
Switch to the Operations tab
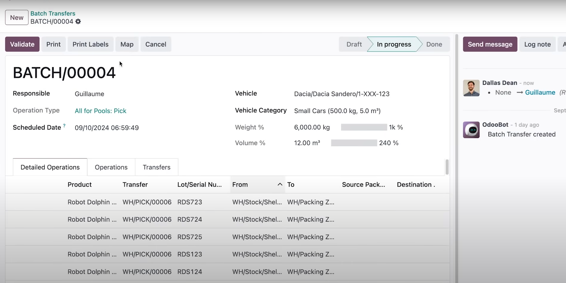pyautogui.click(x=111, y=167)
